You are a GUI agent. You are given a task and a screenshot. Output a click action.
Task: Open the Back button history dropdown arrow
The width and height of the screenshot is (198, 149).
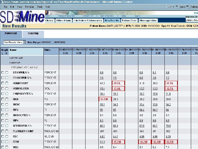(173, 7)
